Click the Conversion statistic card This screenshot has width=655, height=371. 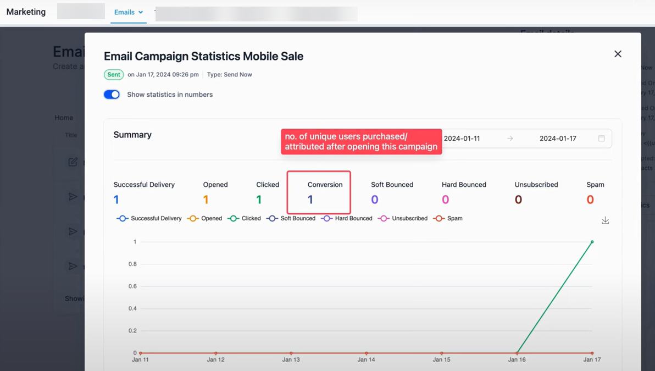[x=319, y=192]
